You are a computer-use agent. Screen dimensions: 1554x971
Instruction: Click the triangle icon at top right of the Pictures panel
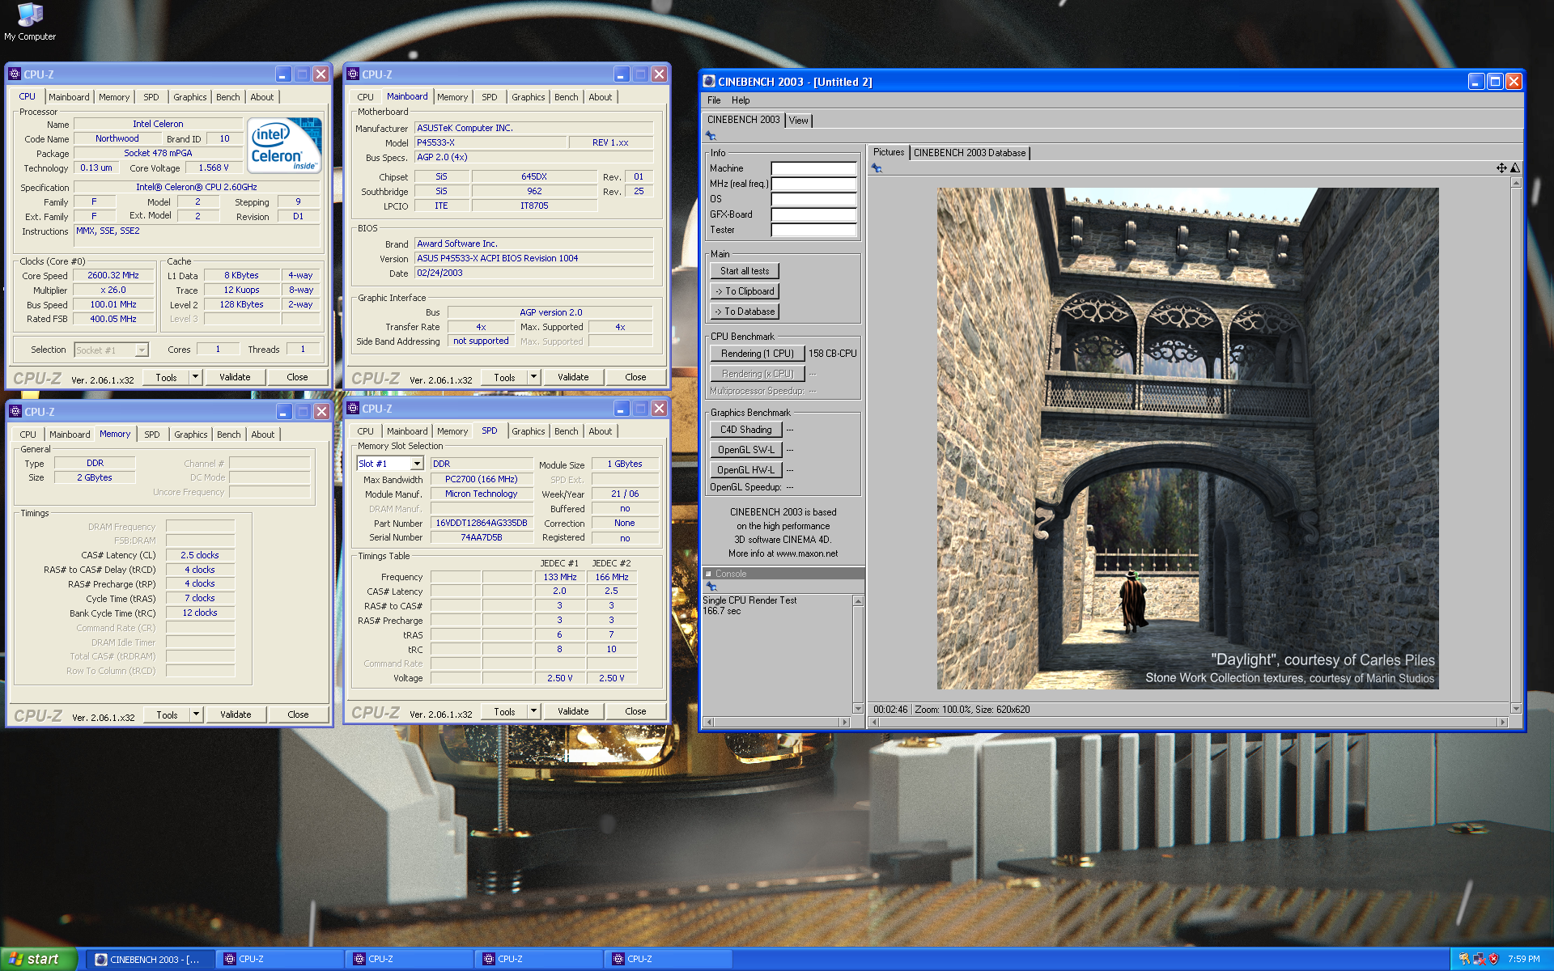(x=1515, y=168)
